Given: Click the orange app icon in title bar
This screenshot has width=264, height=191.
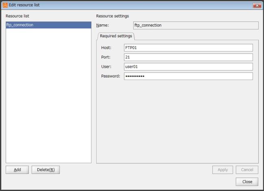Looking at the screenshot, I should pyautogui.click(x=5, y=5).
